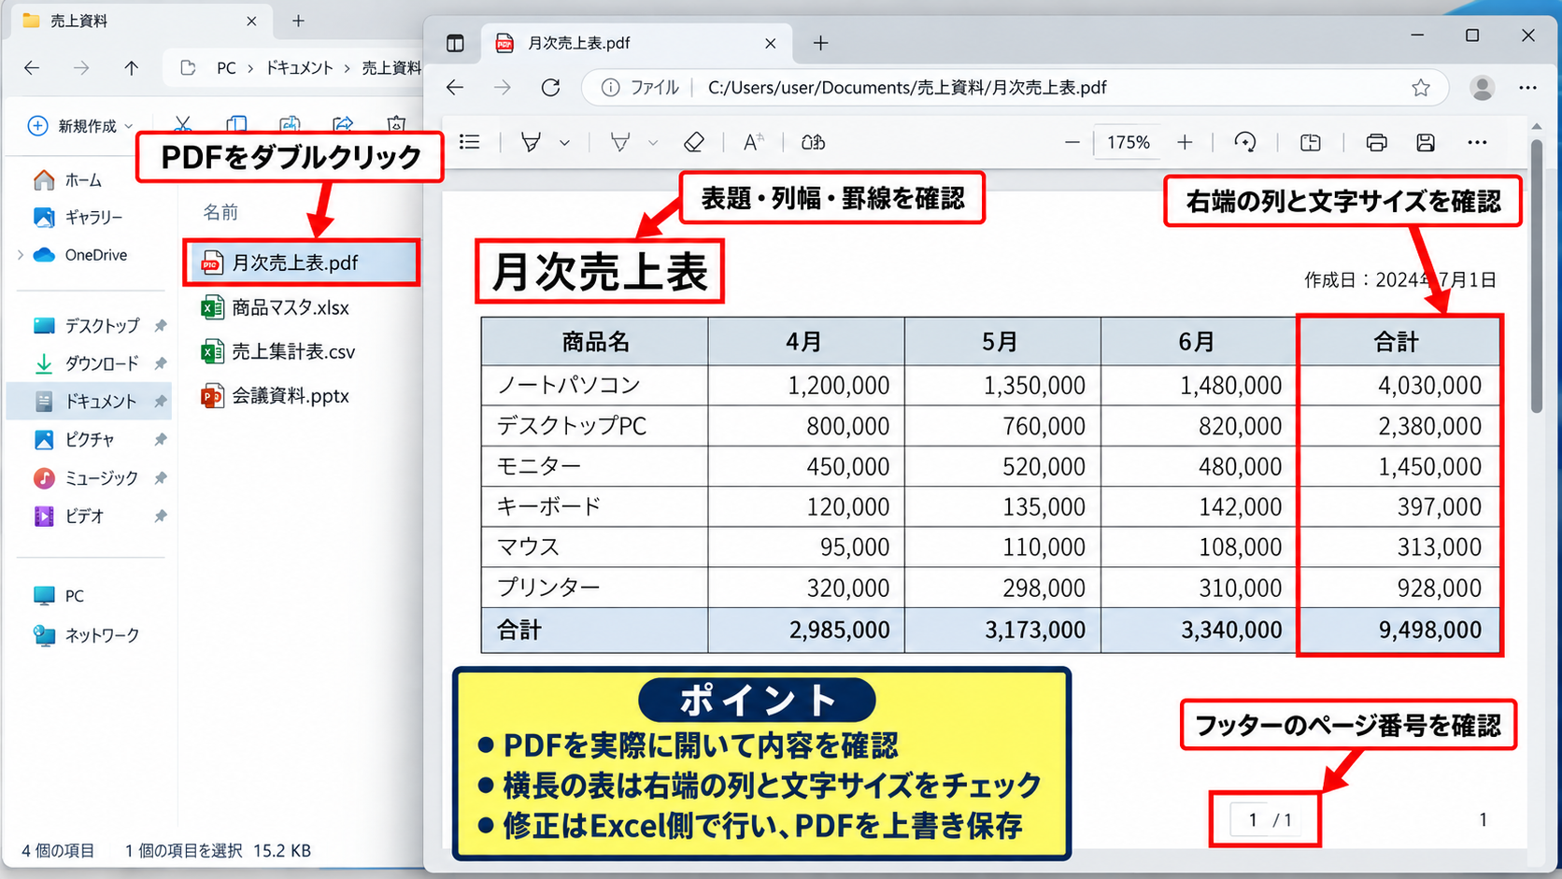Open the highlight options dropdown arrow
This screenshot has height=879, width=1562.
653,143
